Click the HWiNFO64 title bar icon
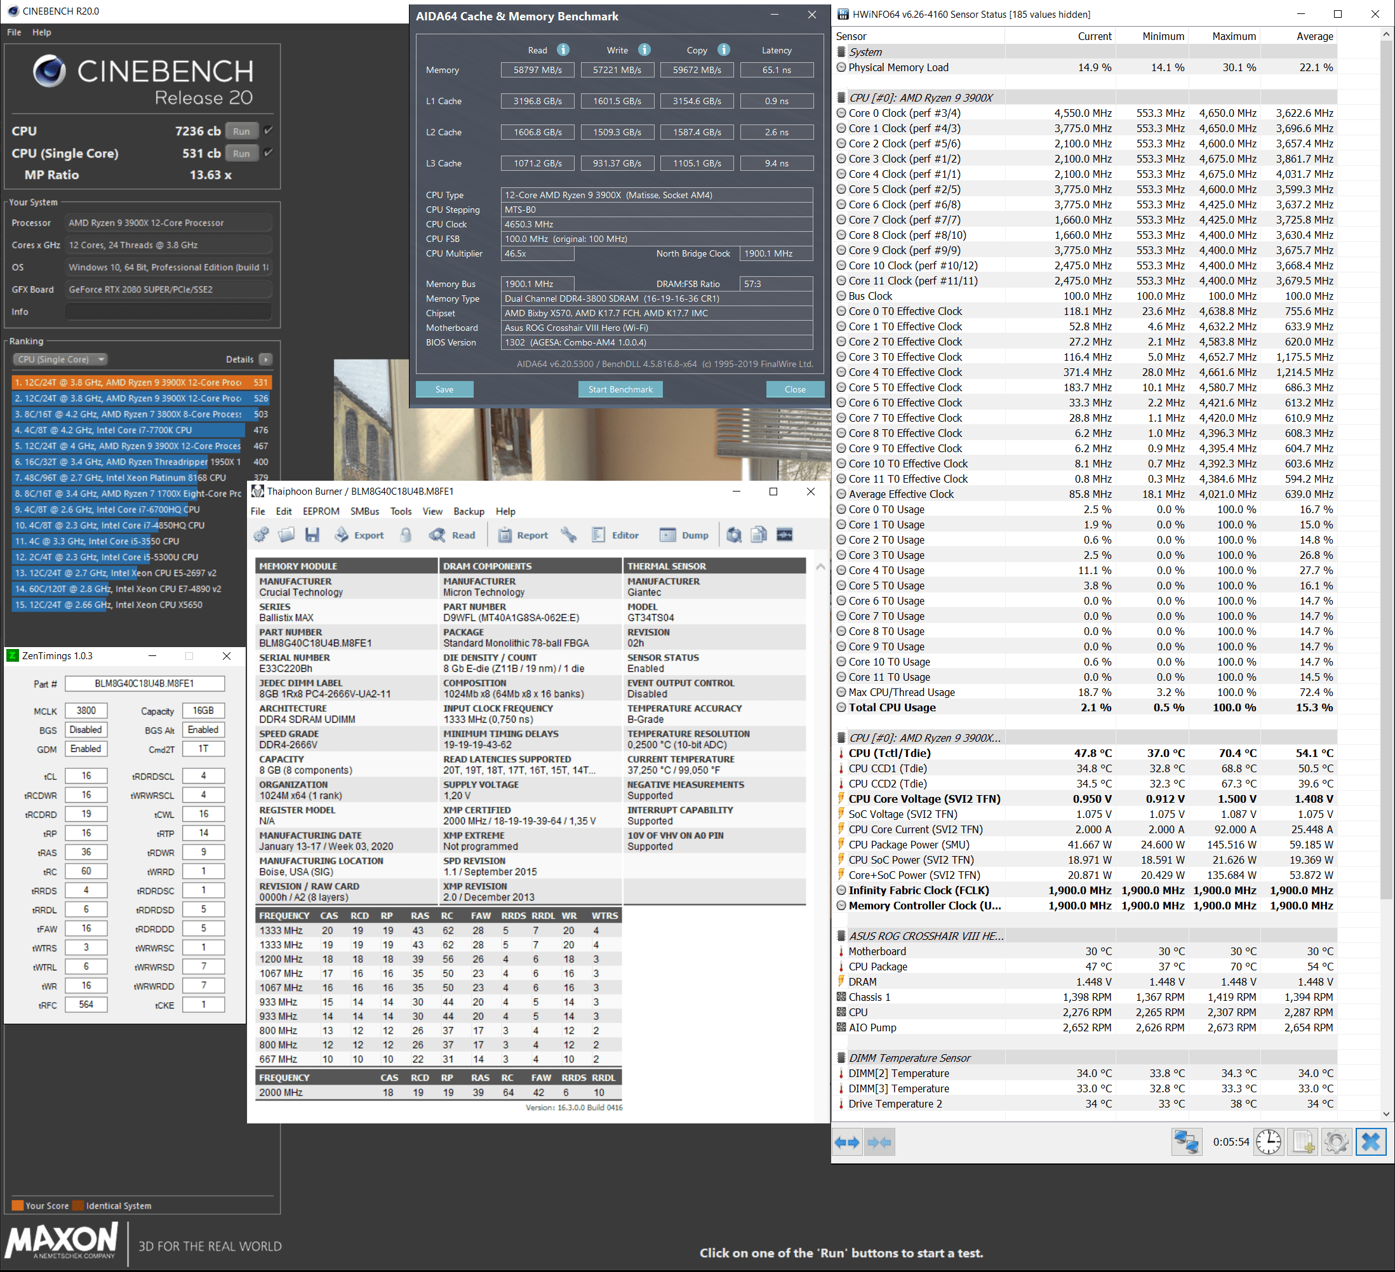This screenshot has height=1272, width=1395. tap(843, 14)
